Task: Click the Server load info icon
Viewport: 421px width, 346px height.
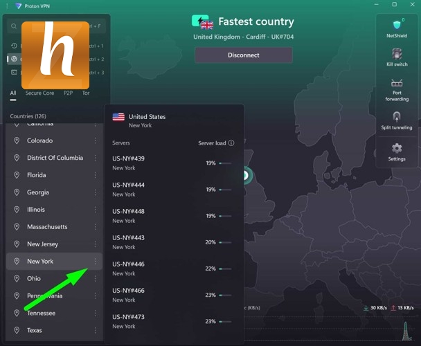Action: point(231,143)
